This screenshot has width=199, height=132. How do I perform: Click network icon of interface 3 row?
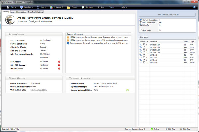pos(141,52)
